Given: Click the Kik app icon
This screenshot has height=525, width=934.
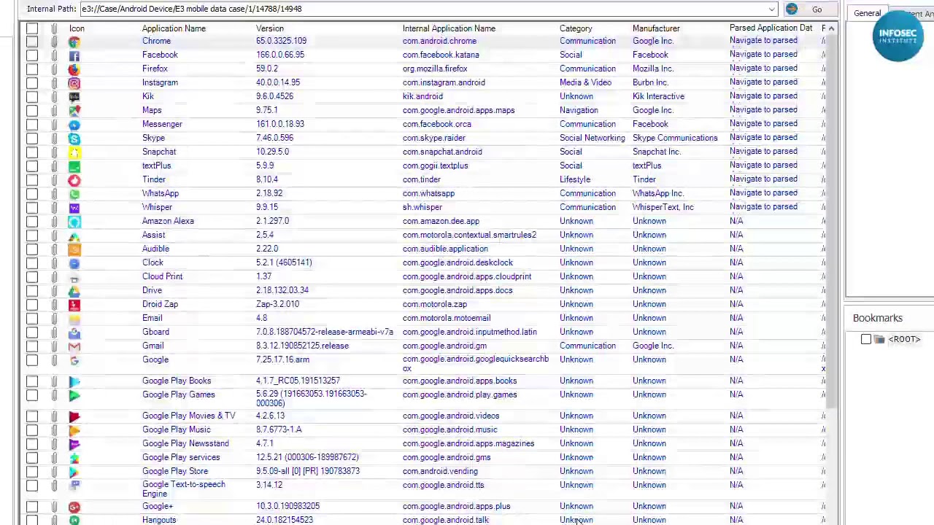Looking at the screenshot, I should [74, 97].
